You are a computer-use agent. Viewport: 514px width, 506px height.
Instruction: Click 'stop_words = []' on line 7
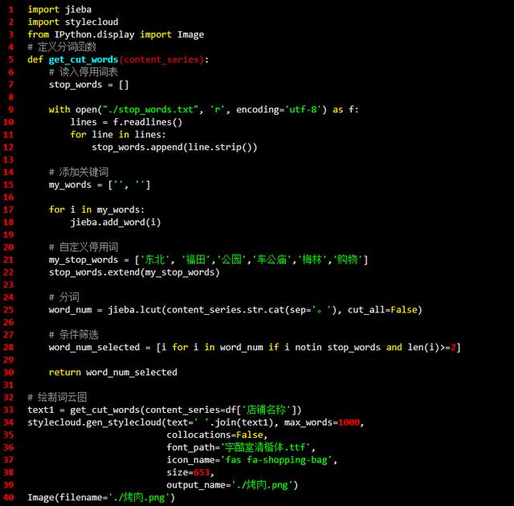(x=88, y=85)
